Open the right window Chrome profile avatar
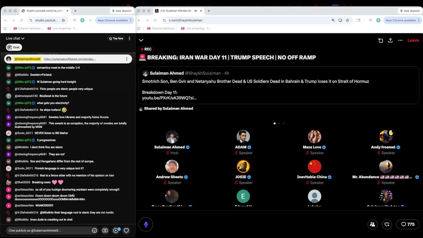The width and height of the screenshot is (423, 238). pos(378,20)
